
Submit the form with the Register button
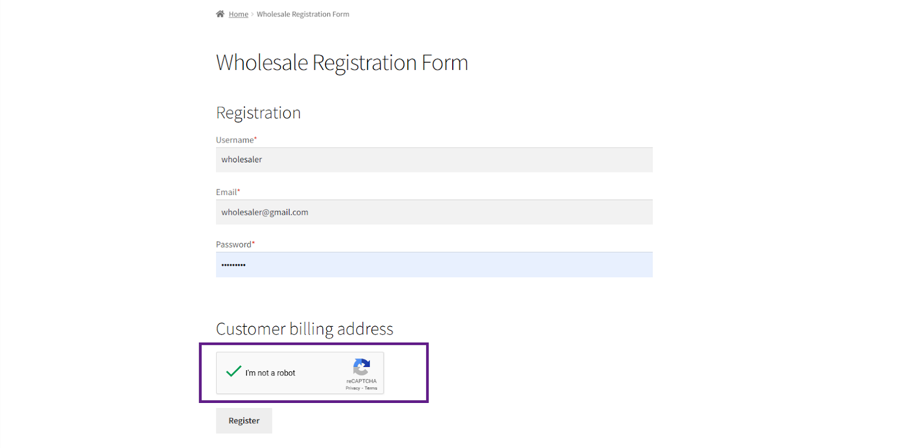244,421
